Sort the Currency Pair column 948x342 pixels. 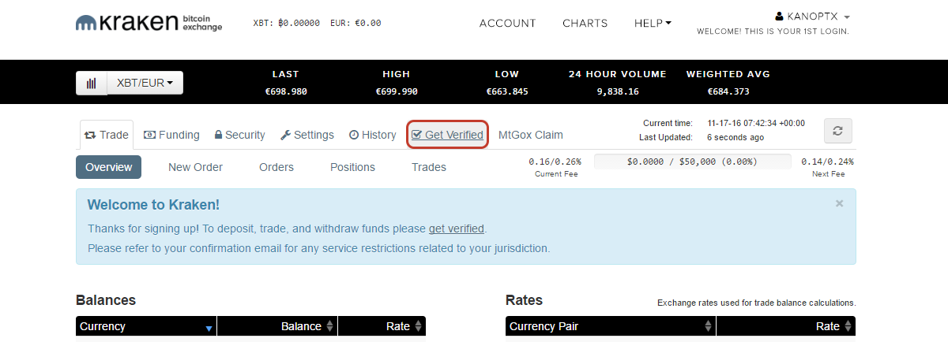coord(709,326)
